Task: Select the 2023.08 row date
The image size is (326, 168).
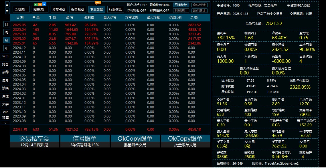Action: point(19,121)
